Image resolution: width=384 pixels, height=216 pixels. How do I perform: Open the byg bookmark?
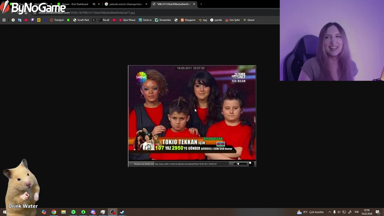(x=203, y=20)
